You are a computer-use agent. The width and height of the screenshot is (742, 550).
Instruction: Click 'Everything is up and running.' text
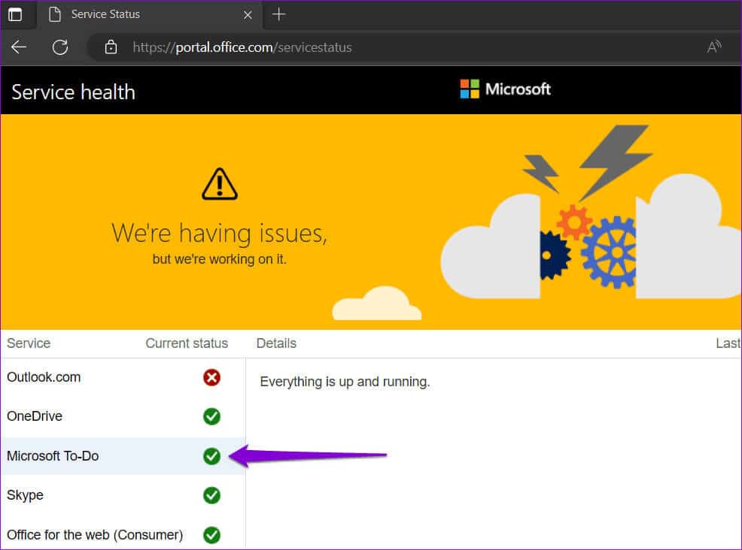[x=345, y=382]
